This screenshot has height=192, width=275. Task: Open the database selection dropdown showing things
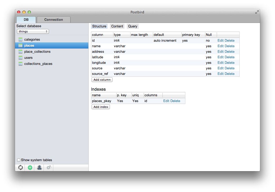[x=33, y=31]
